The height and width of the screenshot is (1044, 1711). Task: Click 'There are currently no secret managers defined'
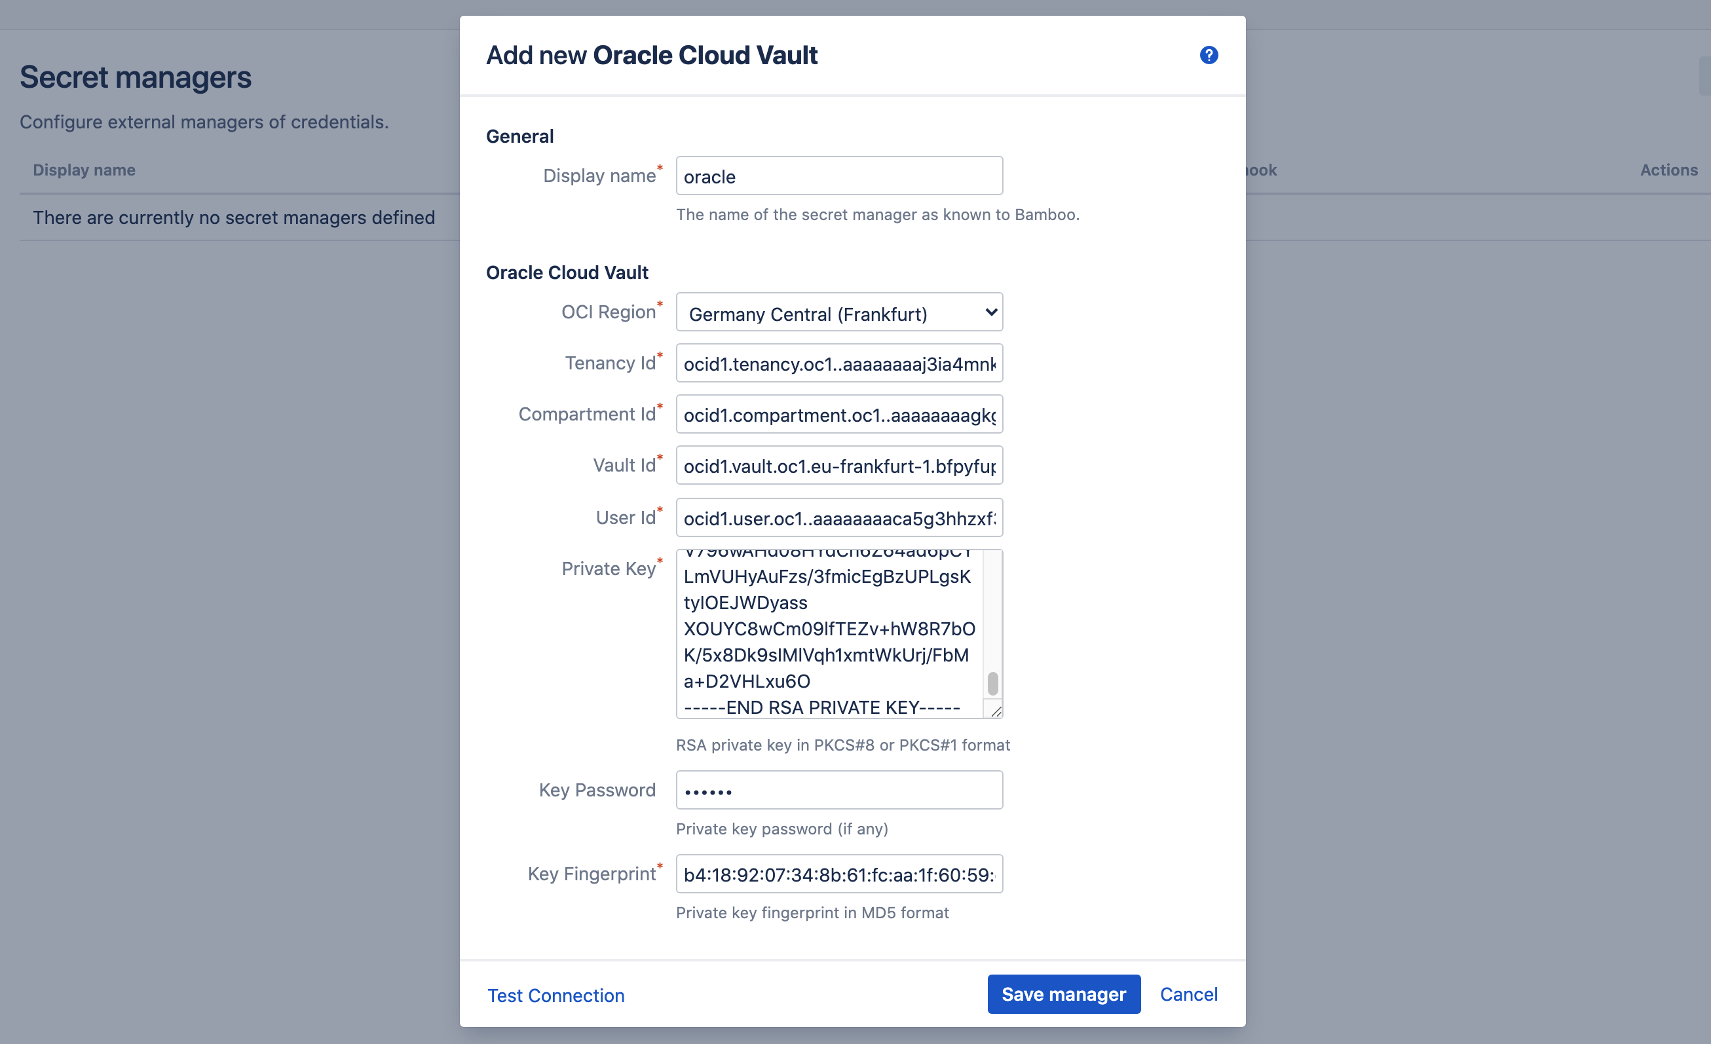(x=234, y=217)
